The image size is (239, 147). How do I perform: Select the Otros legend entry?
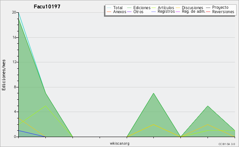pos(138,12)
